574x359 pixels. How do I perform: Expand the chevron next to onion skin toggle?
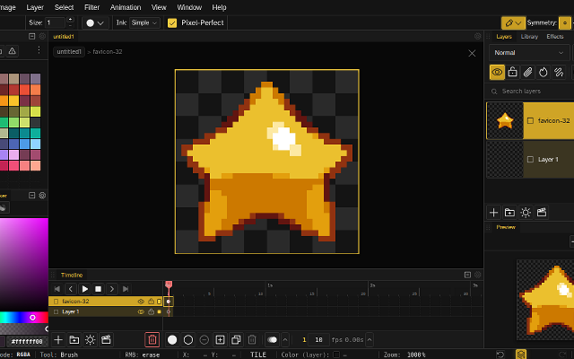coord(285,340)
